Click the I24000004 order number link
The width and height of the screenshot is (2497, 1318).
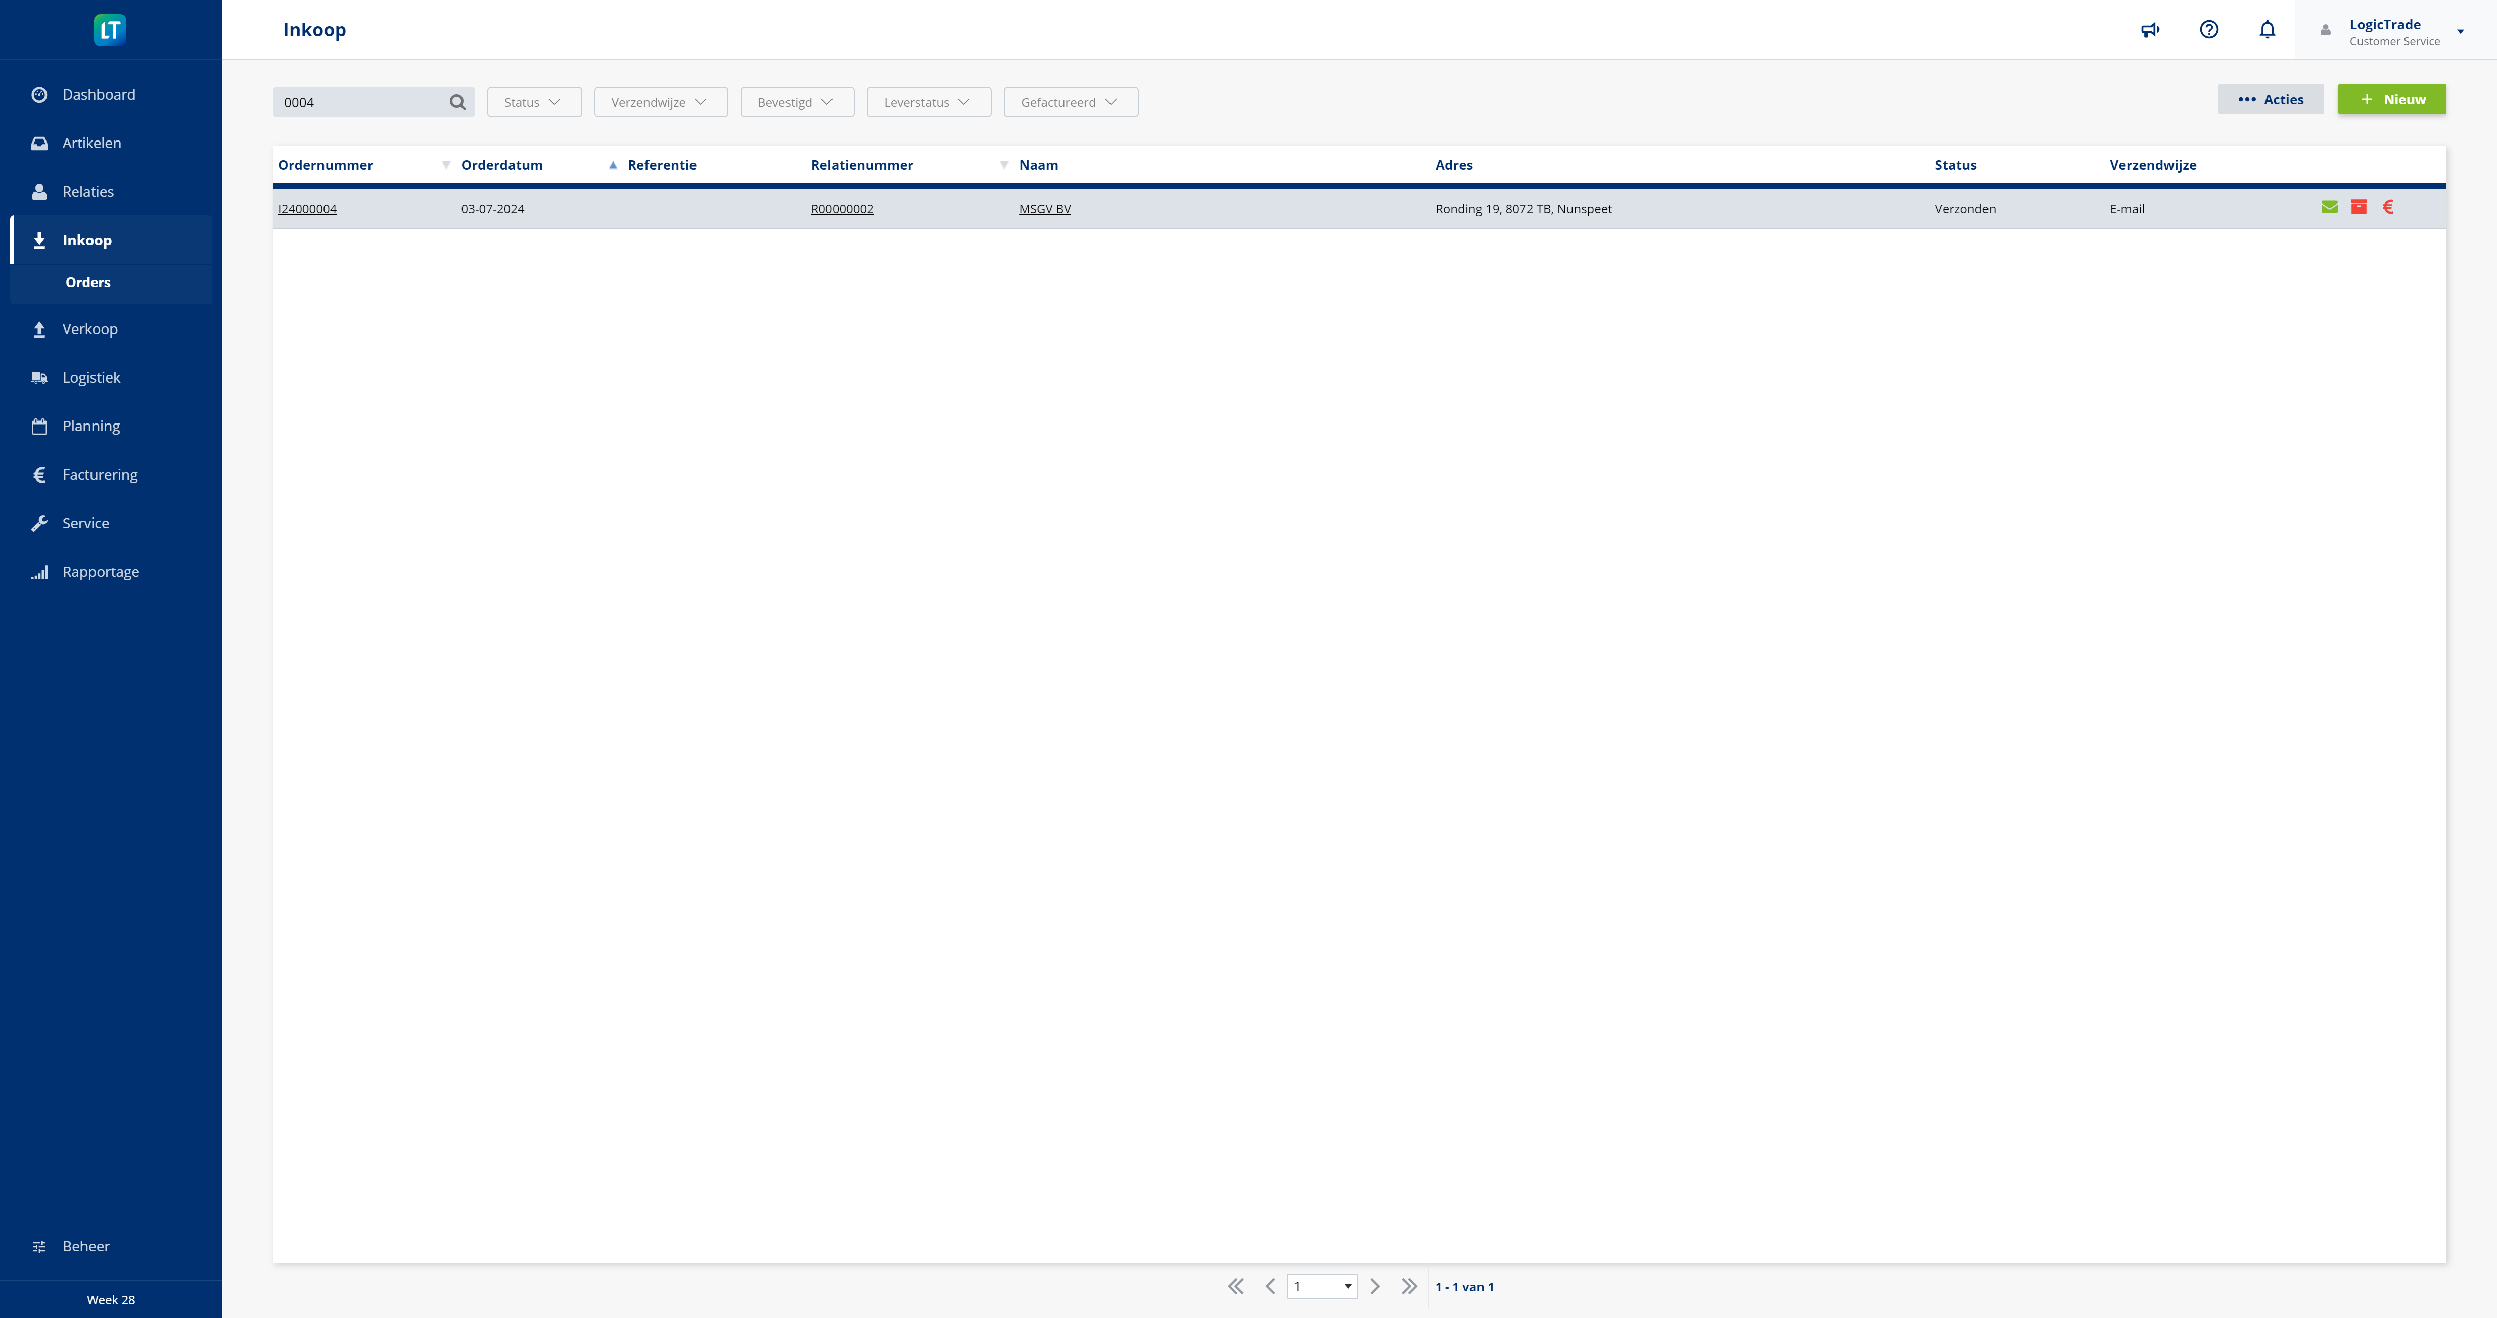(x=307, y=208)
